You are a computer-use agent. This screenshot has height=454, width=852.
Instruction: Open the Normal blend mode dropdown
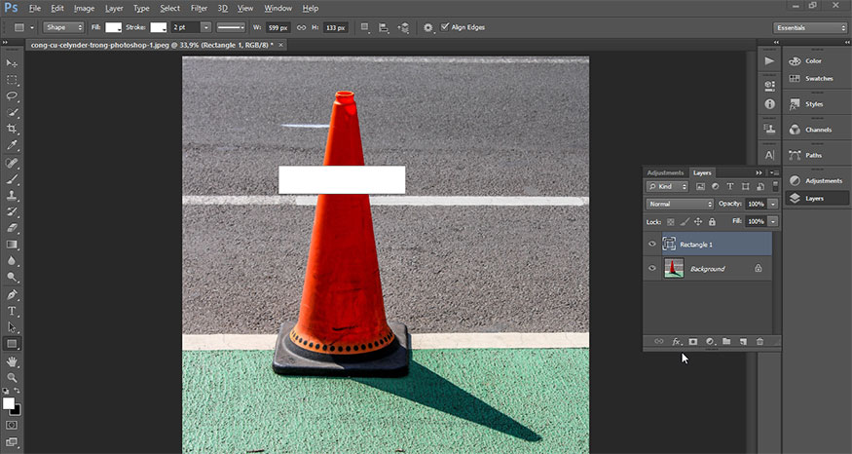[x=681, y=204]
